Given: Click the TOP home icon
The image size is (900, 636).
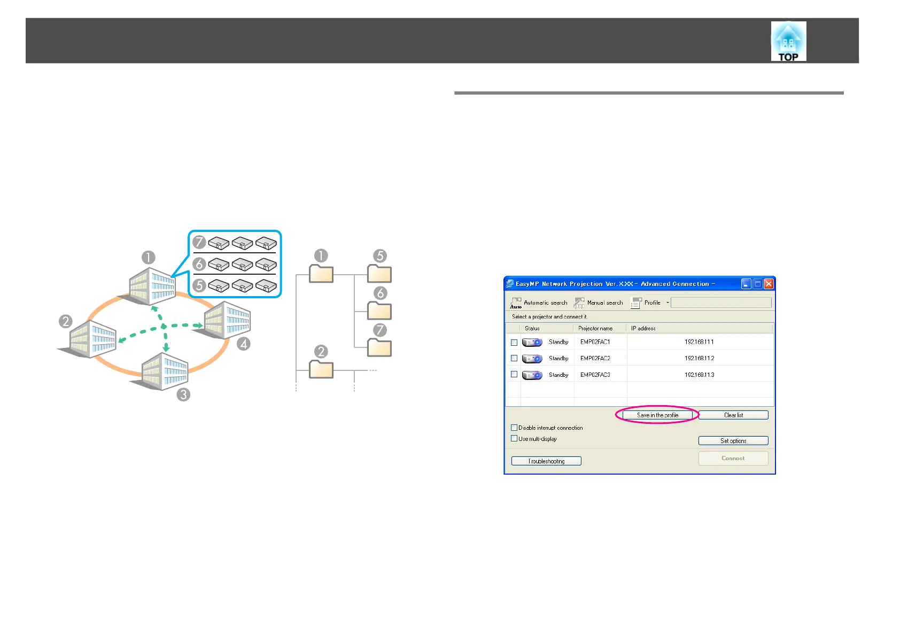Looking at the screenshot, I should point(788,41).
